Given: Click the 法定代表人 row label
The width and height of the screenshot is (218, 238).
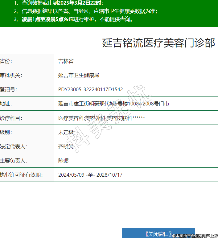Looking at the screenshot, I should pyautogui.click(x=14, y=146).
